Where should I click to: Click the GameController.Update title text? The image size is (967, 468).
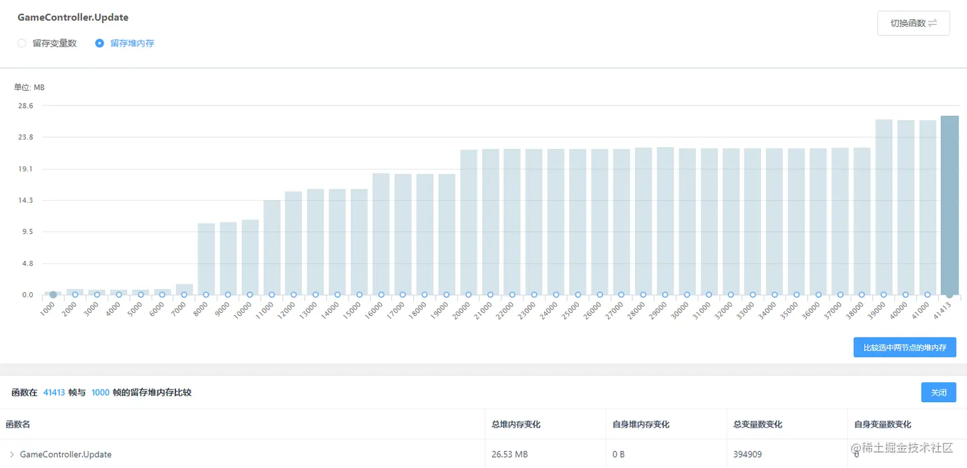(x=72, y=17)
